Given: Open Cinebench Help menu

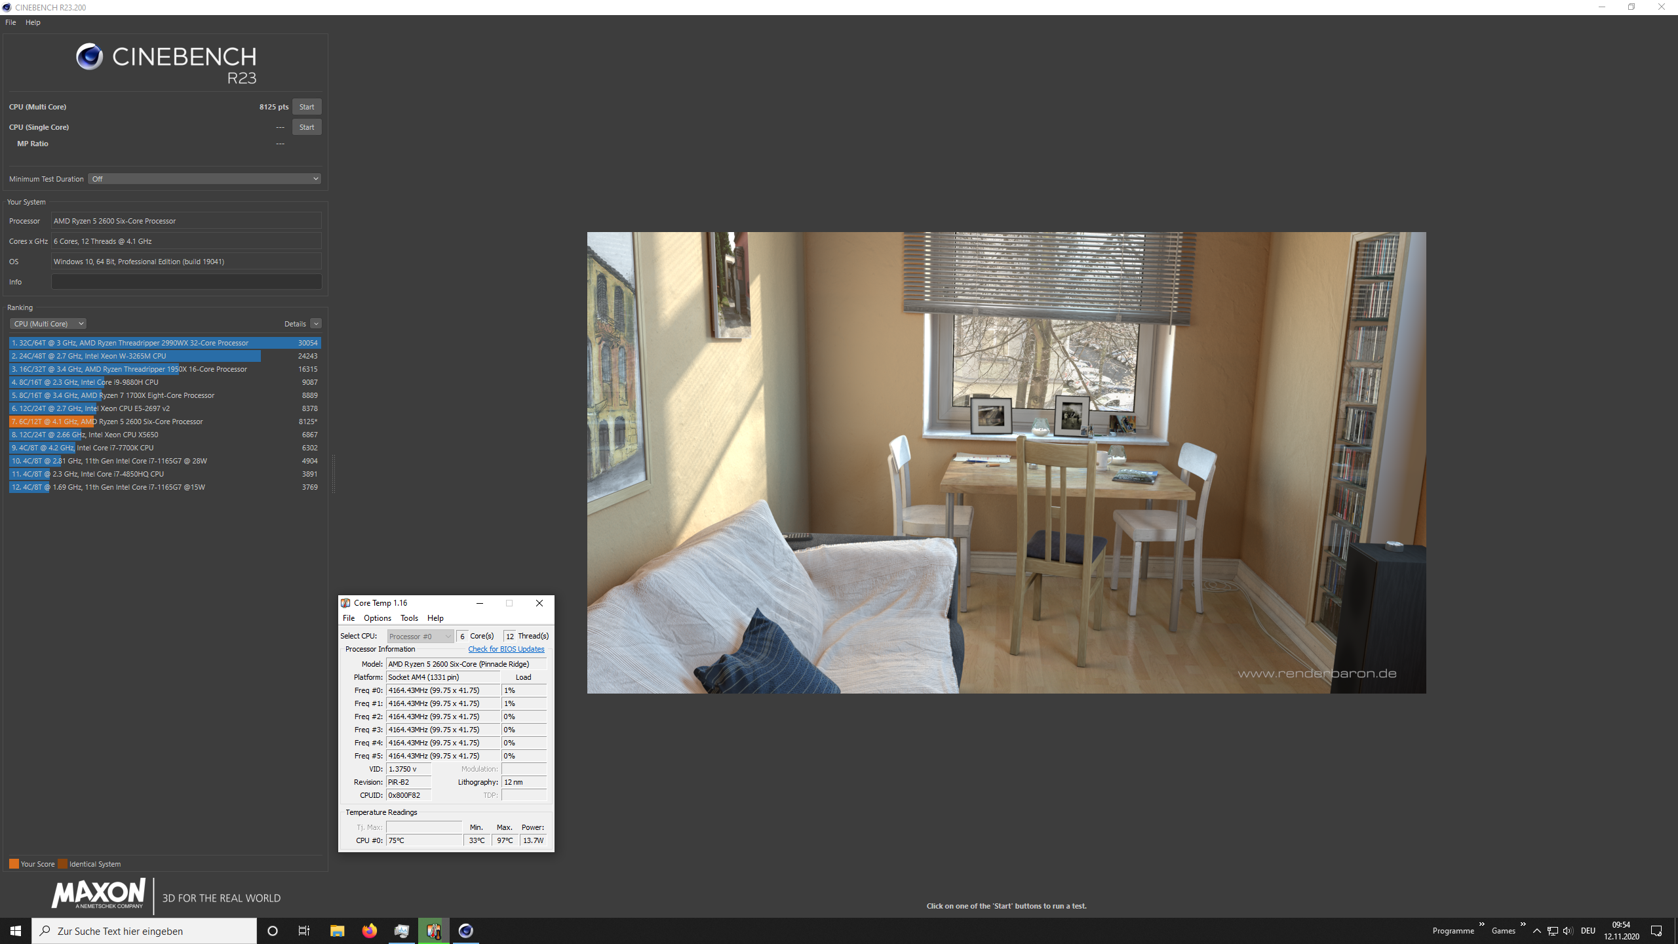Looking at the screenshot, I should (x=33, y=22).
